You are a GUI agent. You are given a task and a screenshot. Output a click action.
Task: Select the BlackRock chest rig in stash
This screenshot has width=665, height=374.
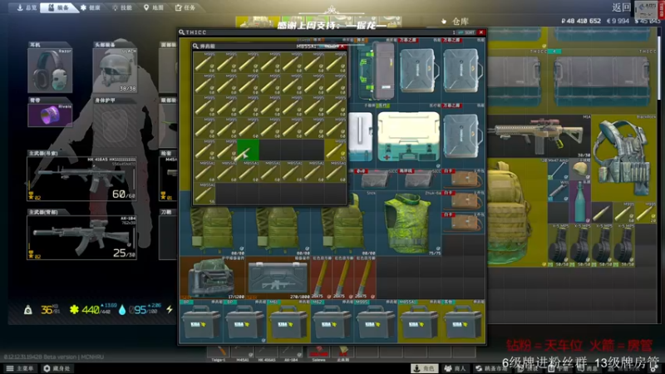pos(624,157)
